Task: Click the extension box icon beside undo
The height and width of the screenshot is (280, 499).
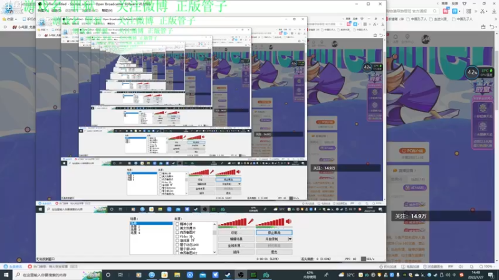Action: tap(483, 27)
